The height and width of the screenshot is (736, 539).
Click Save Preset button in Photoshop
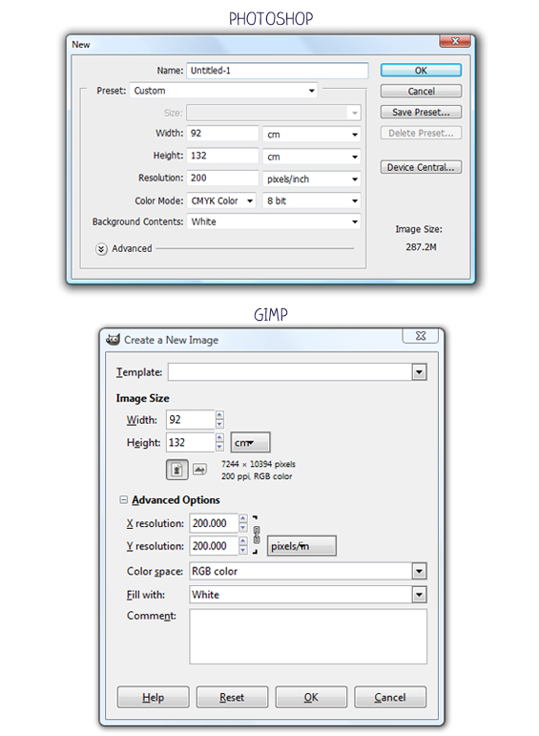click(421, 113)
